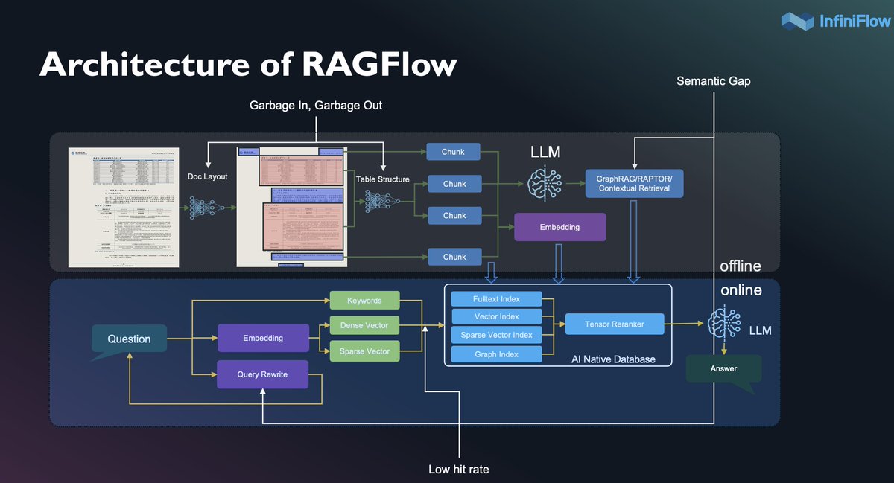Select the offline LLM brain icon
The image size is (894, 483).
(545, 182)
